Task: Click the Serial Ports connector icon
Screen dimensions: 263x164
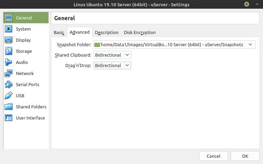Action: point(8,84)
